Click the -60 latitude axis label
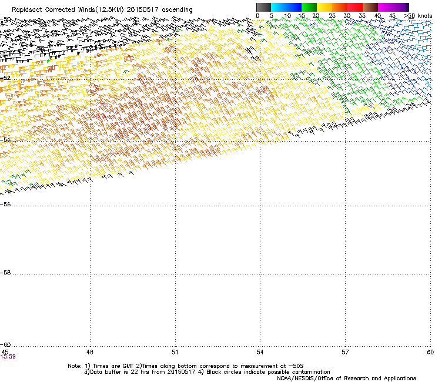The height and width of the screenshot is (382, 435). [5, 344]
